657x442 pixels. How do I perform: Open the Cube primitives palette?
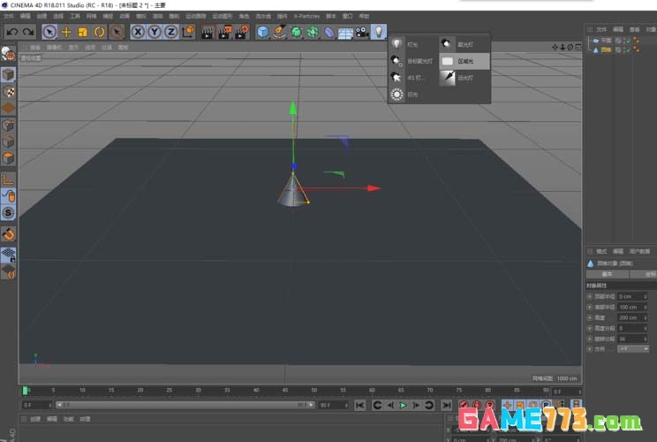[x=263, y=32]
